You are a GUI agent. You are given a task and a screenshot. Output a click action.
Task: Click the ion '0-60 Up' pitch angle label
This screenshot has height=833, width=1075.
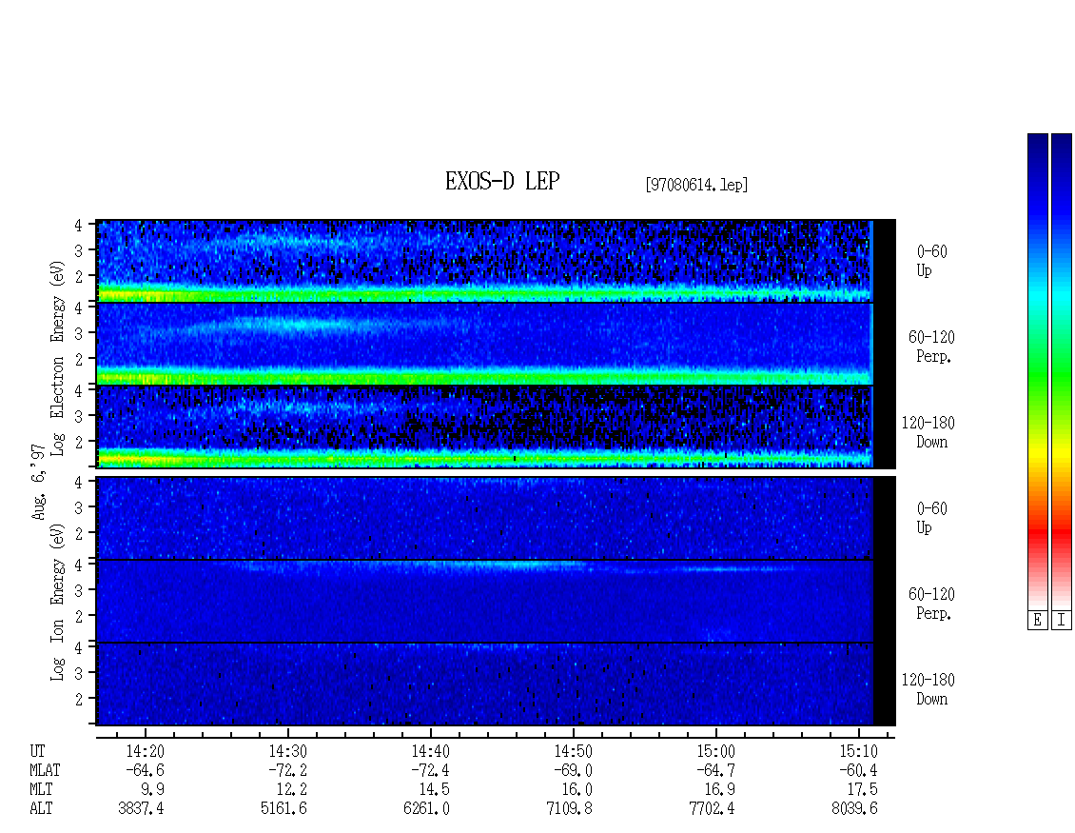(931, 518)
